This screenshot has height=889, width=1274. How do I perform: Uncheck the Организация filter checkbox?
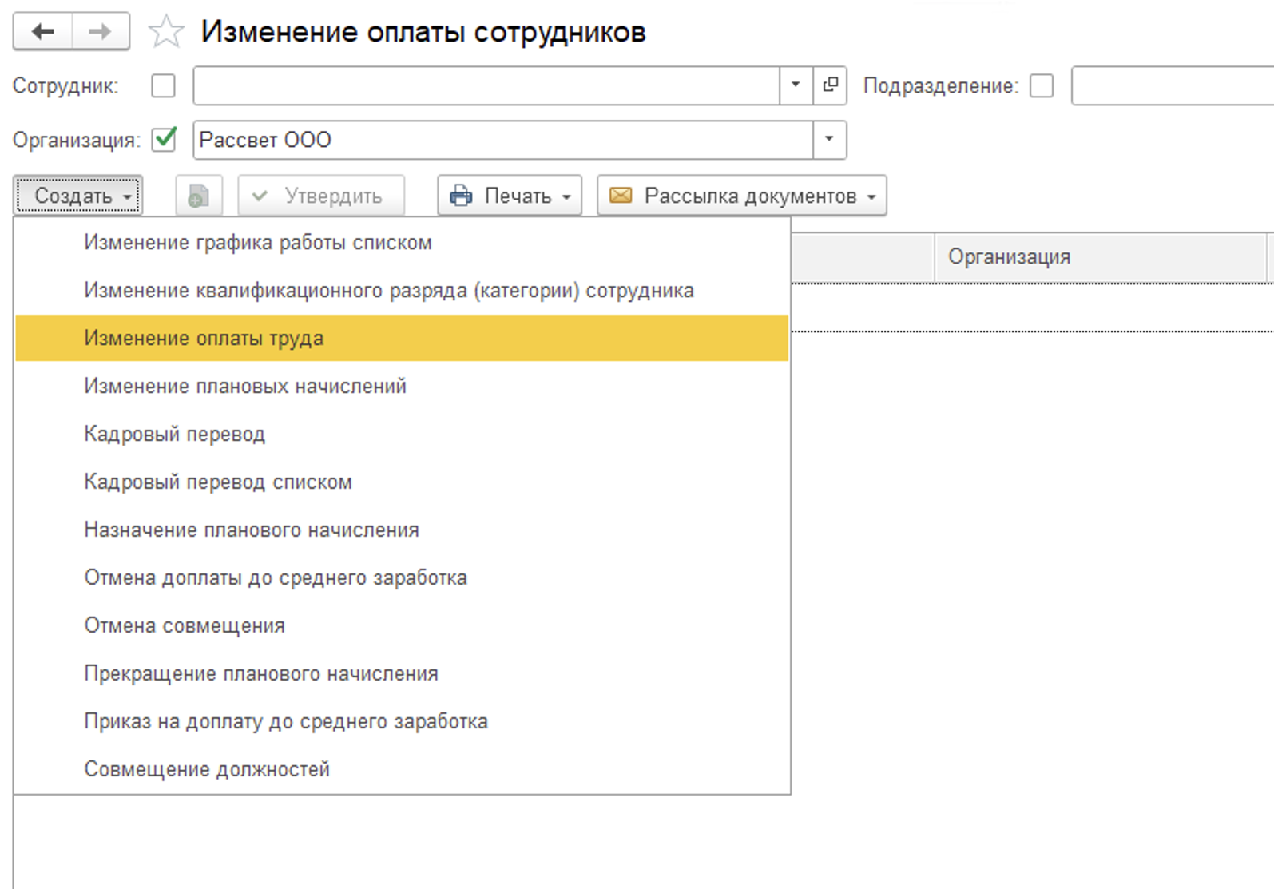tap(164, 140)
